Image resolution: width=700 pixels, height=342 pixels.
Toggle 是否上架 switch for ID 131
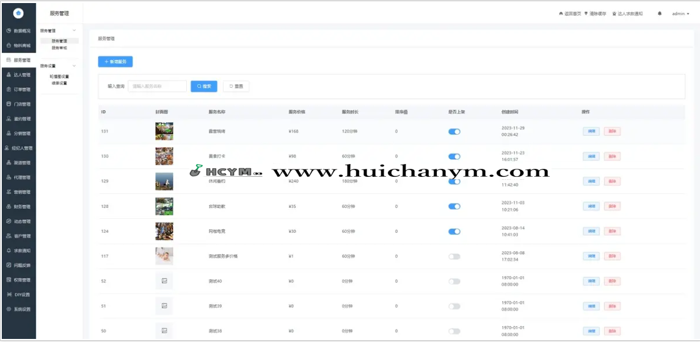tap(454, 131)
